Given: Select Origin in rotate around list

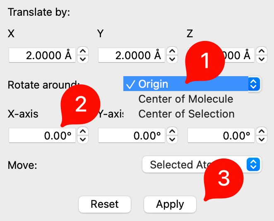Looking at the screenshot, I should click(153, 84).
